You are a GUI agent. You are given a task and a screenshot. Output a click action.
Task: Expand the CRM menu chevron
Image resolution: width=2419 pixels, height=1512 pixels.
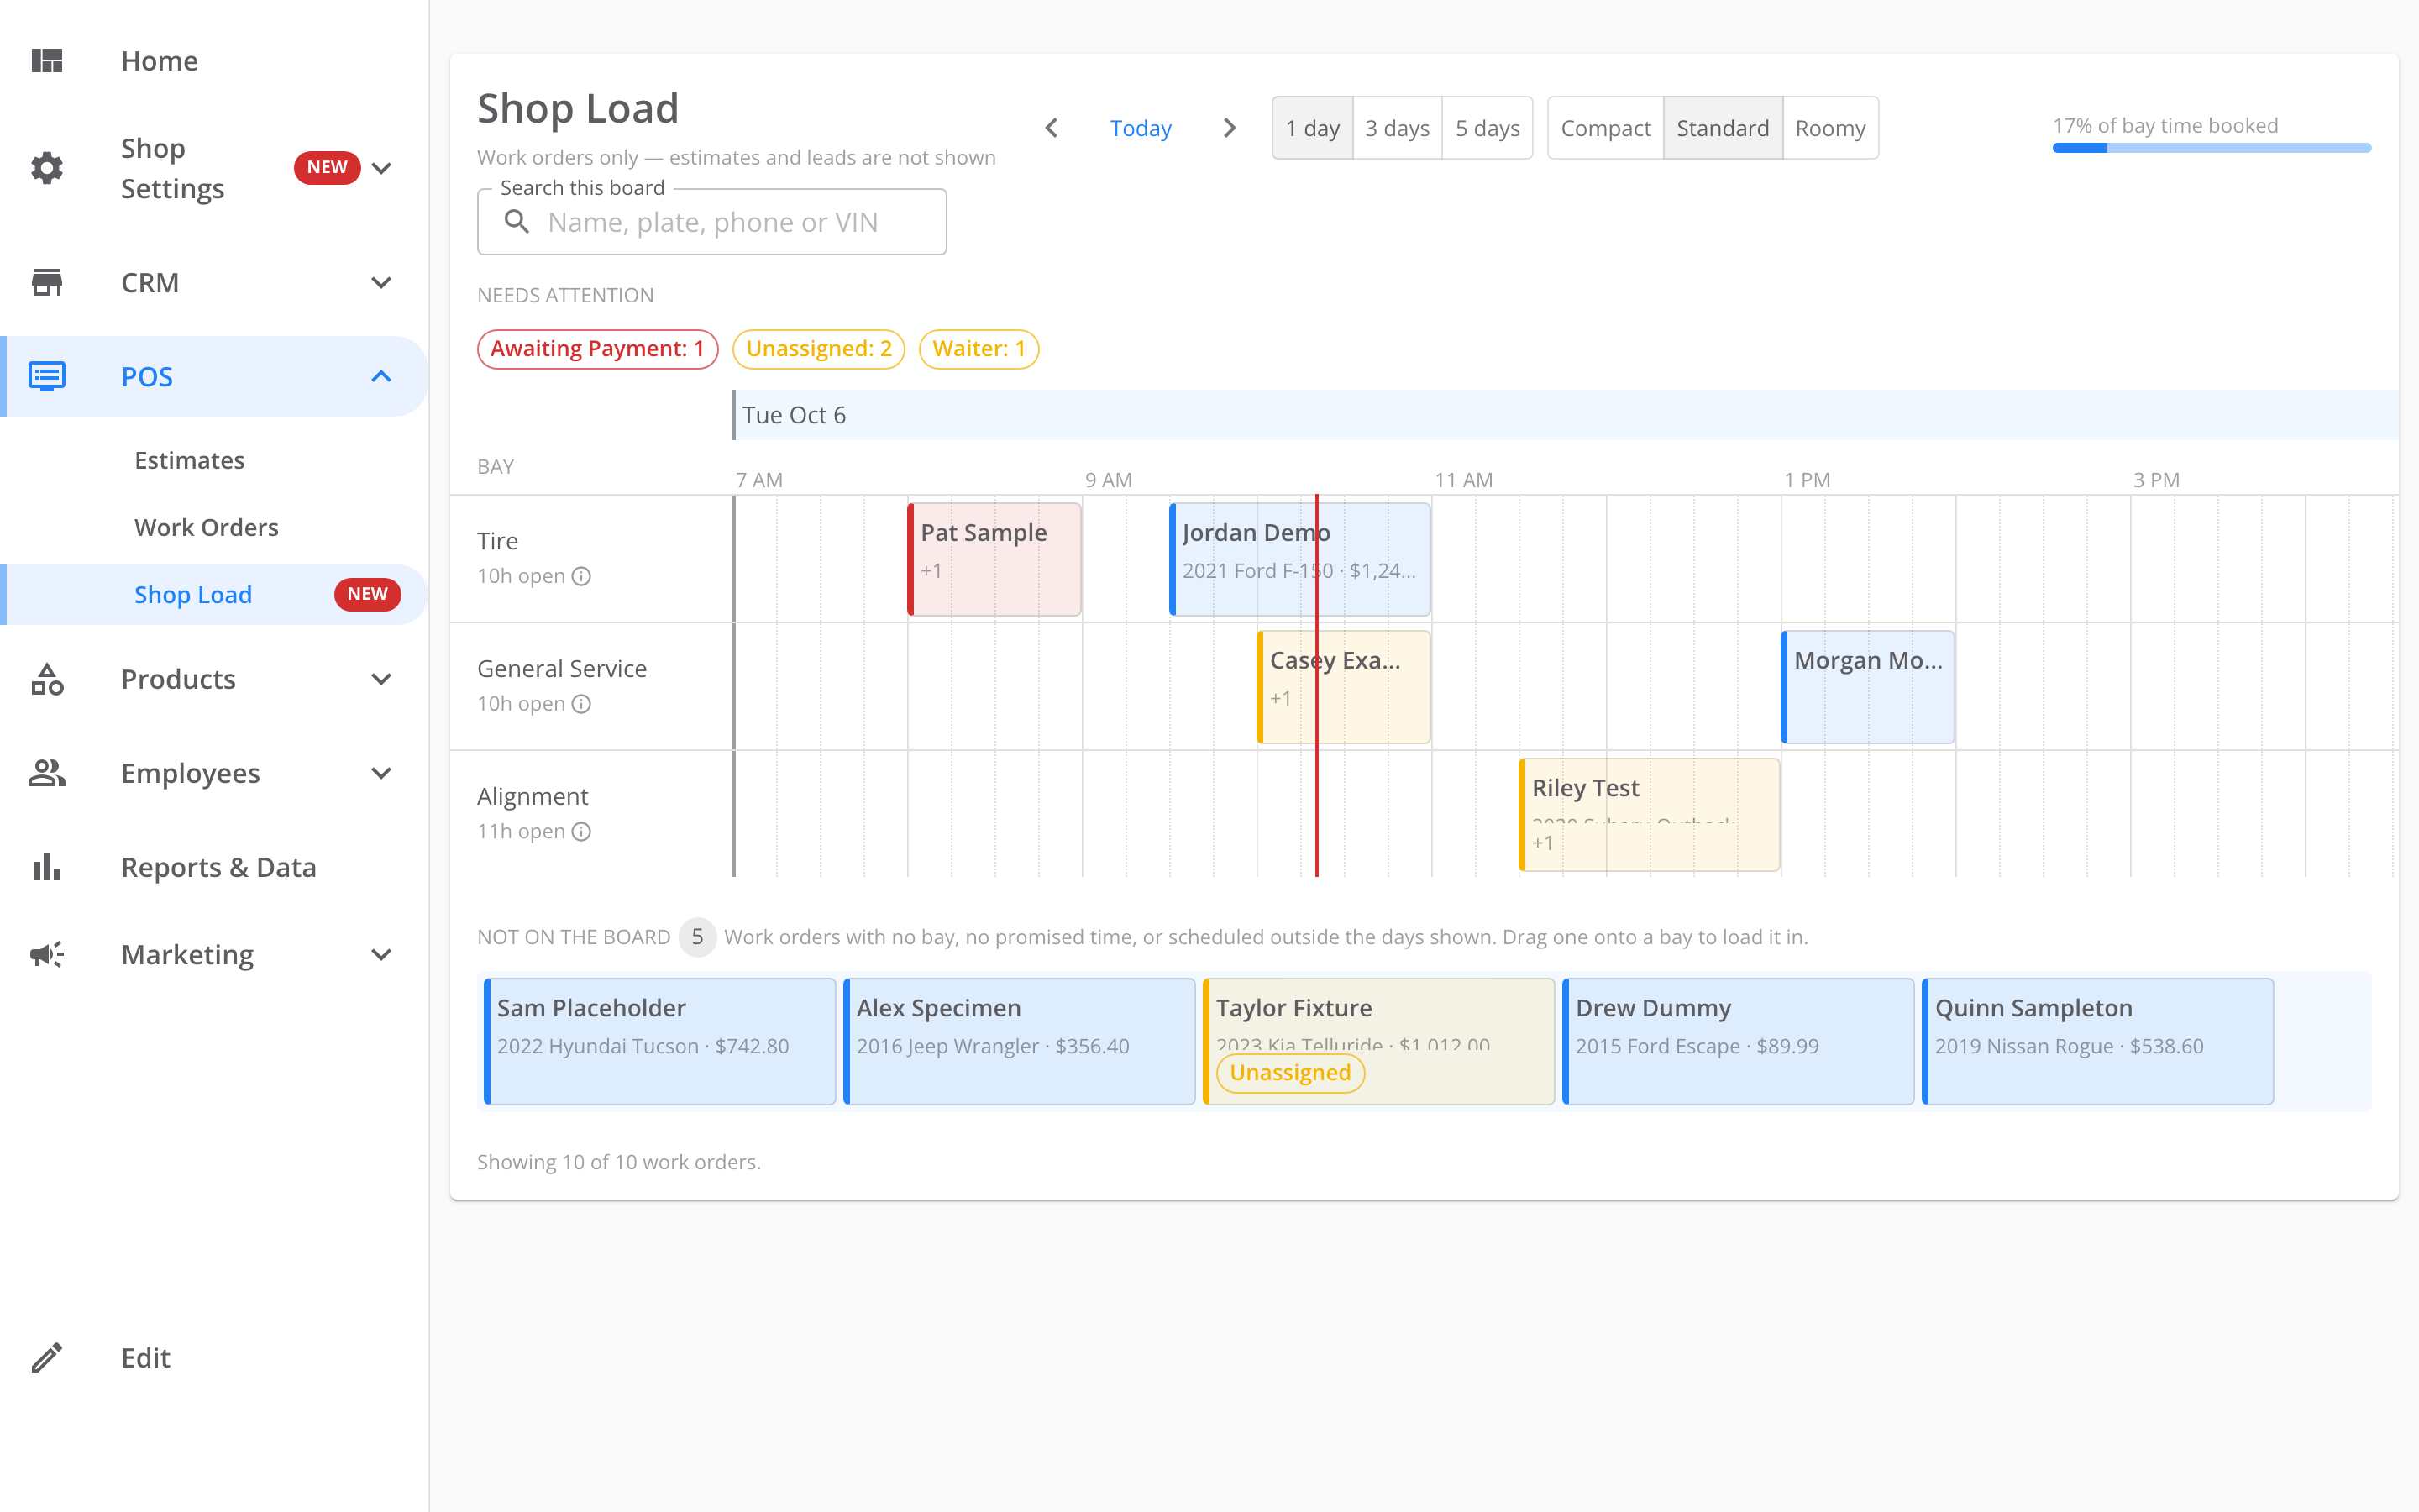coord(380,283)
